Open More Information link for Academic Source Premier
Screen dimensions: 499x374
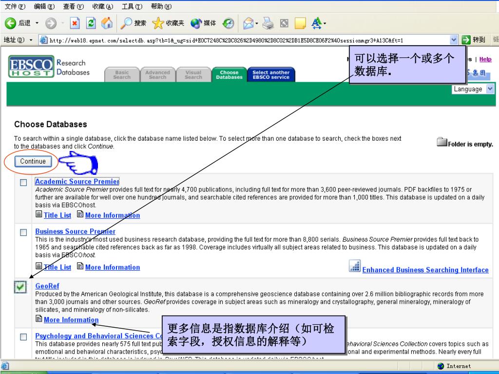pos(113,215)
